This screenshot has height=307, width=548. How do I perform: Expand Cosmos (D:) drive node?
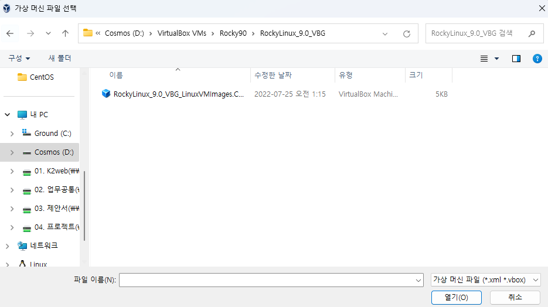pos(12,152)
